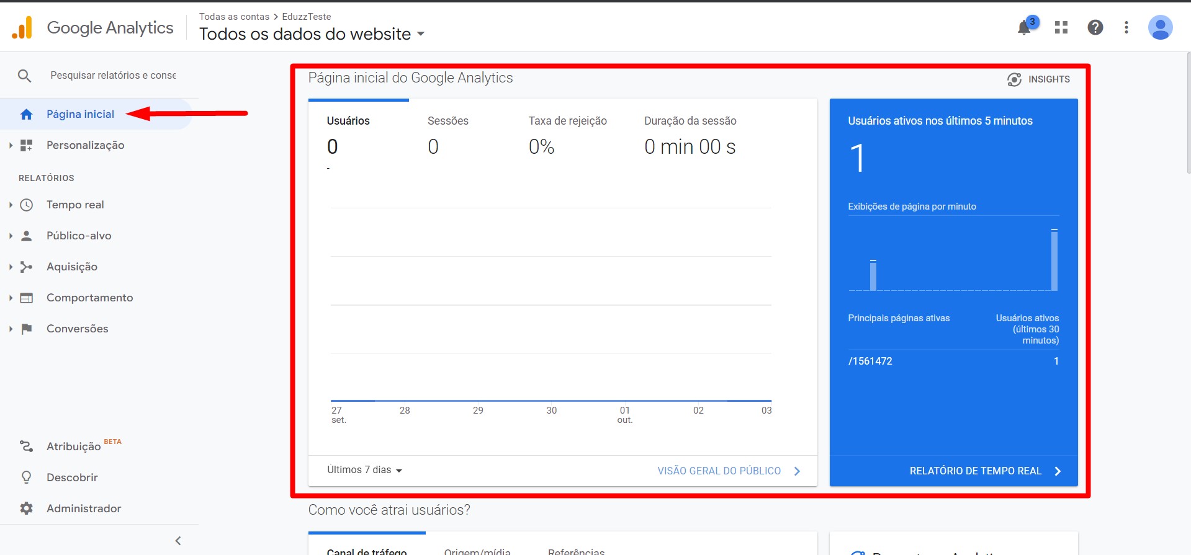Switch to the Origem/mídia tab
This screenshot has width=1191, height=555.
477,551
